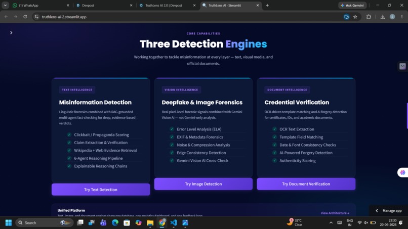Open the Chrome tab search dropdown
Screen dimensions: 408x229
5,5
